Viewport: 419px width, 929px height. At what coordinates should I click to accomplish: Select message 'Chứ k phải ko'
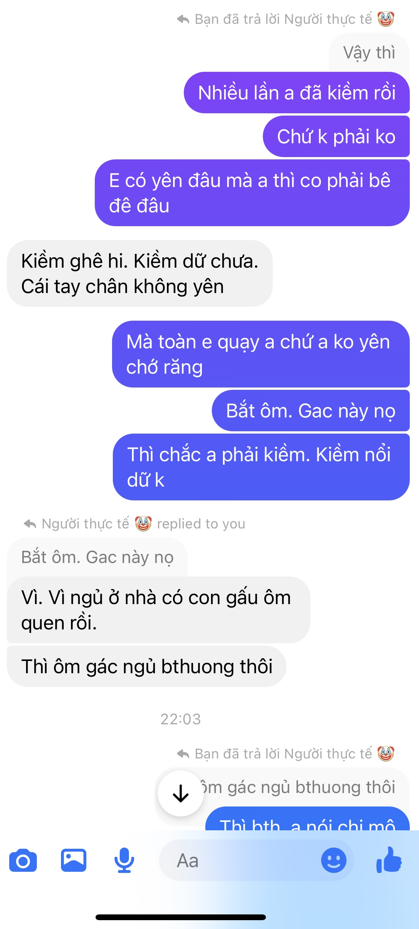coord(336,136)
